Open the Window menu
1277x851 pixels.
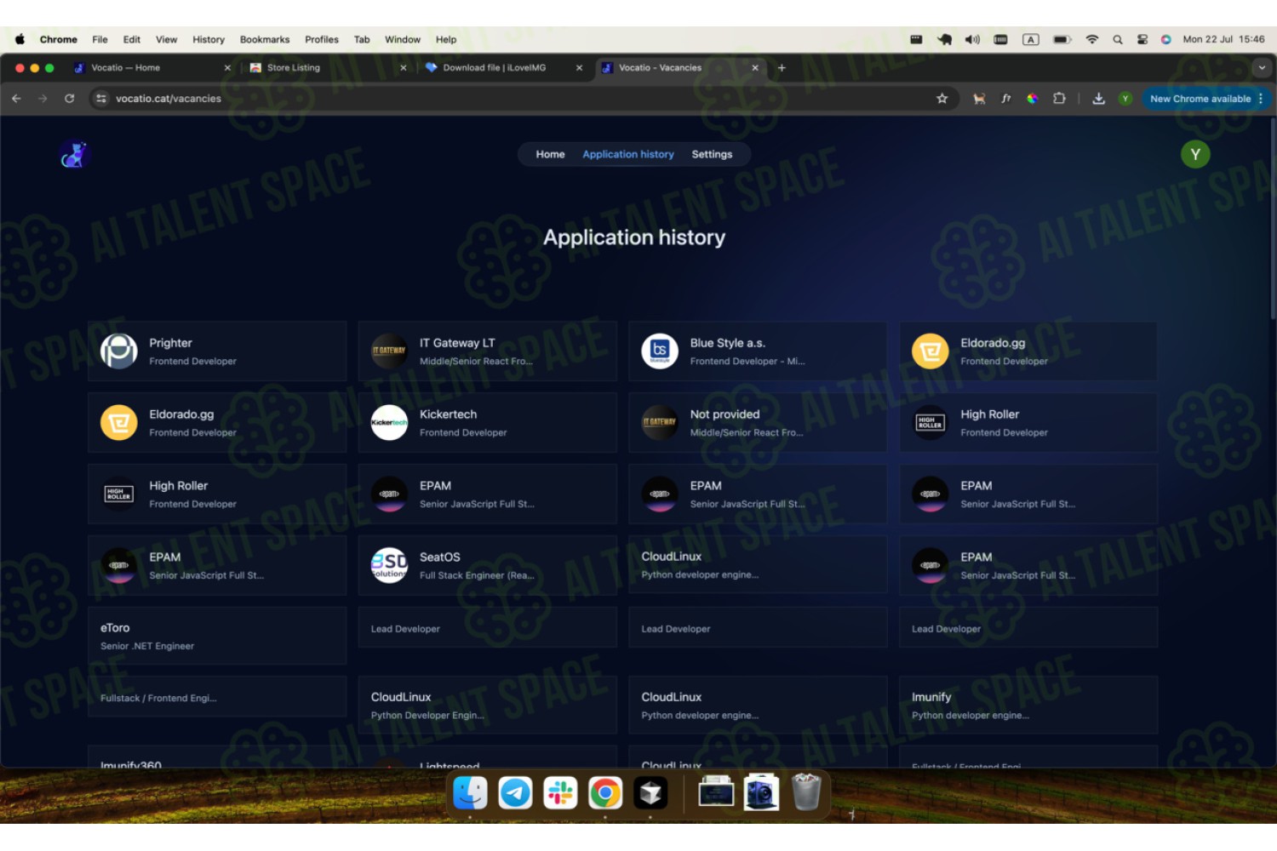coord(403,39)
